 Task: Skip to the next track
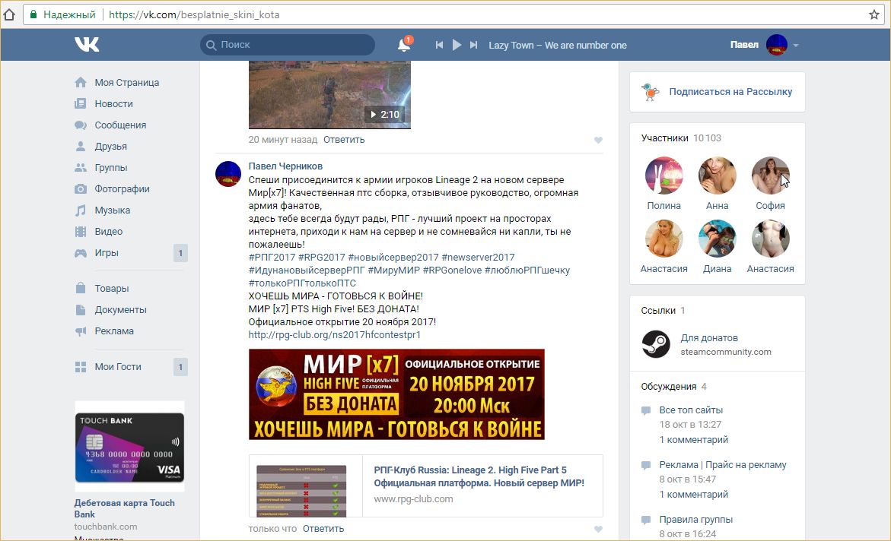473,46
